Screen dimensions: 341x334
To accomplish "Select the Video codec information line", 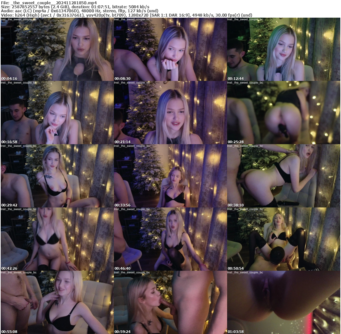I will (x=127, y=15).
